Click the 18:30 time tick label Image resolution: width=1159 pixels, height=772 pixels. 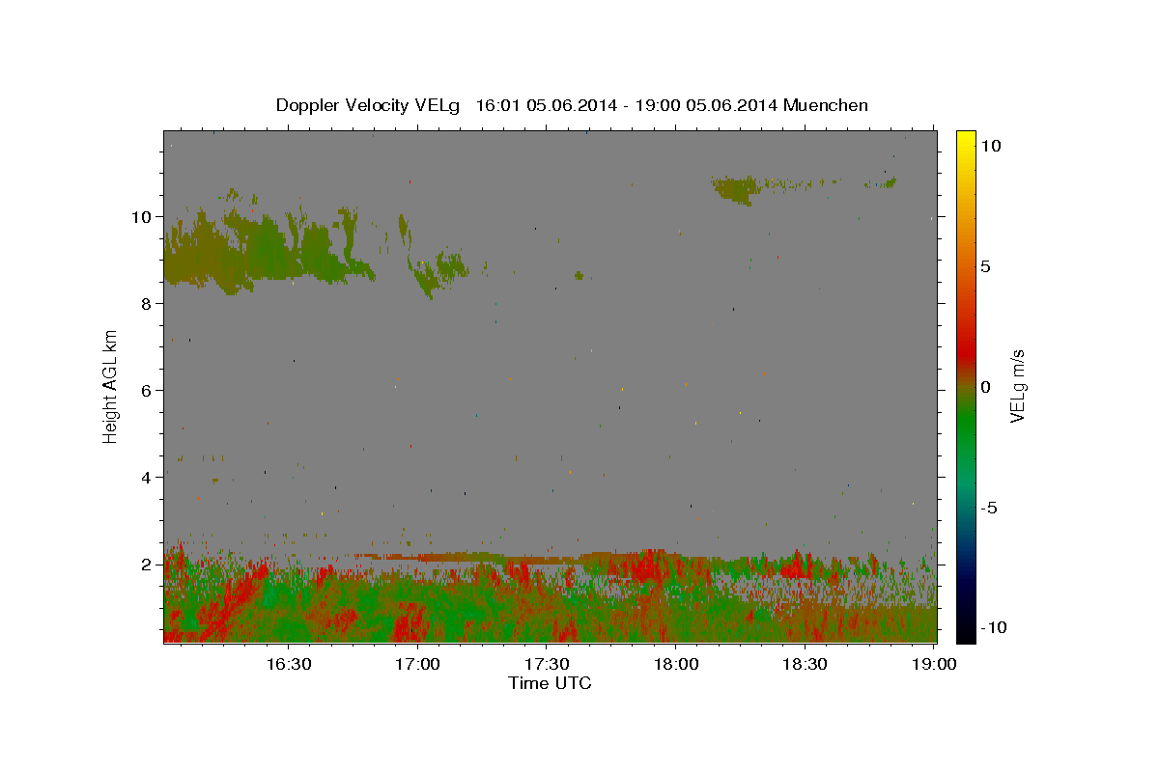[x=805, y=665]
